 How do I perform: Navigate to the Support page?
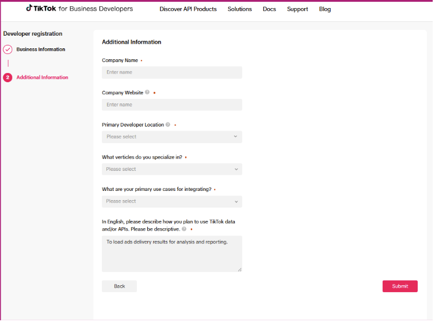coord(297,9)
